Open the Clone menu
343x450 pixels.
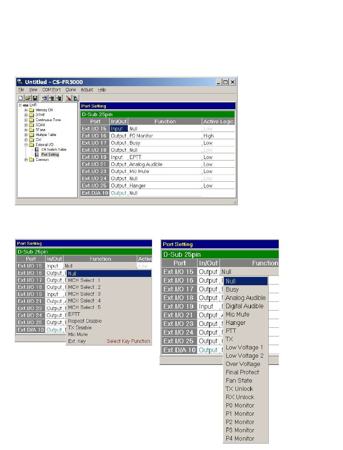[71, 90]
